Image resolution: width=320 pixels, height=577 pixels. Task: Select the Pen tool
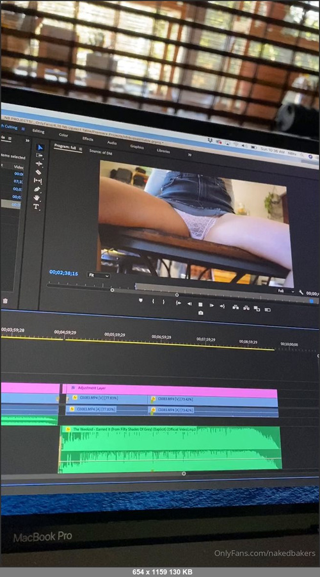37,189
